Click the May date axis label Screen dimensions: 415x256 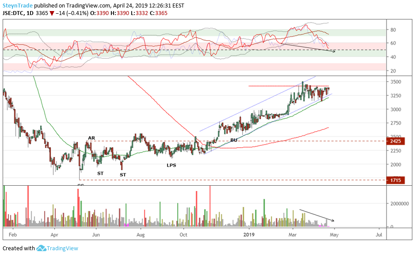[x=334, y=235]
